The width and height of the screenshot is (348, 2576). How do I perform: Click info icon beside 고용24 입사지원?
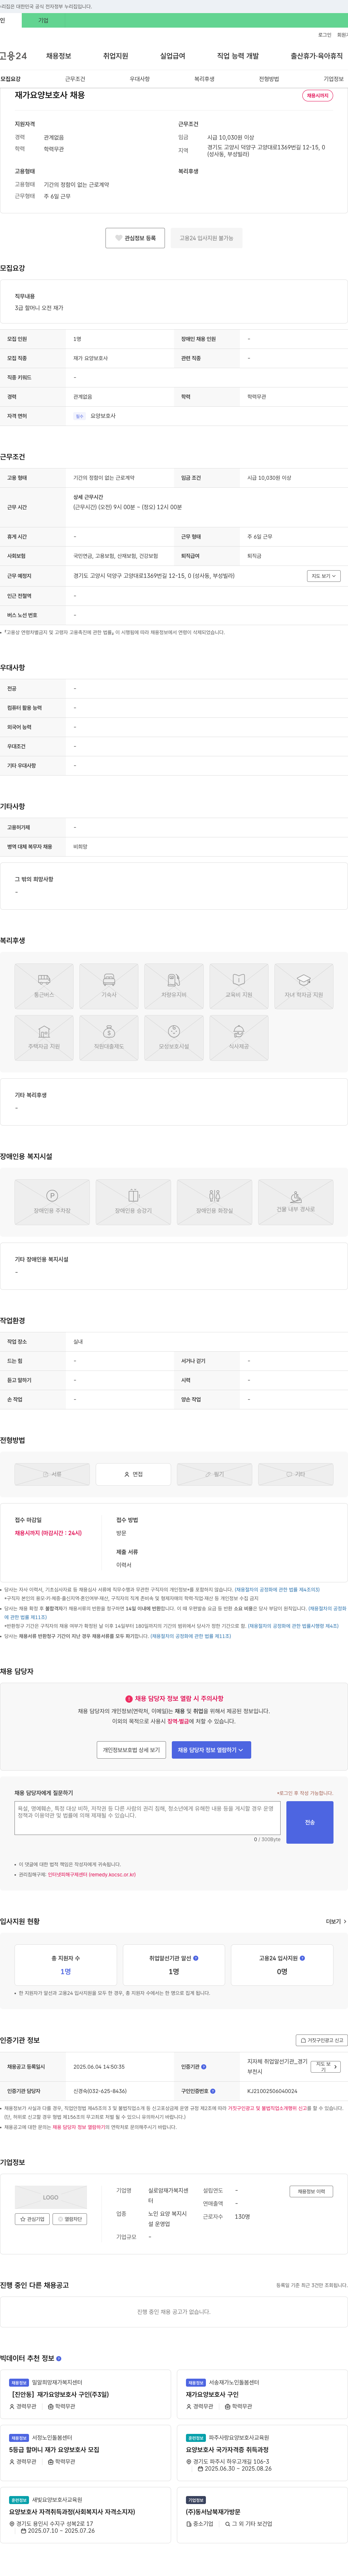(302, 1958)
